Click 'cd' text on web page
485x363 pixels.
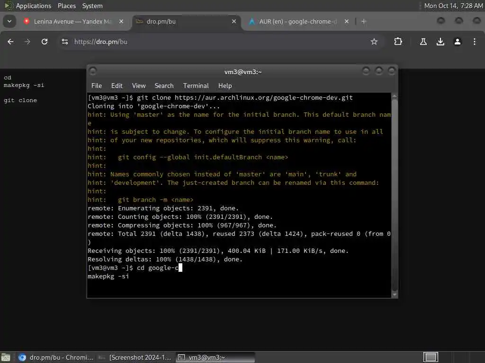(8, 78)
